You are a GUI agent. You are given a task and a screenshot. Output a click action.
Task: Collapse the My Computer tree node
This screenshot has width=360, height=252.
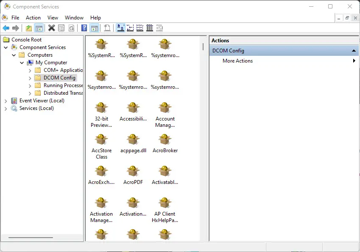[x=22, y=63]
